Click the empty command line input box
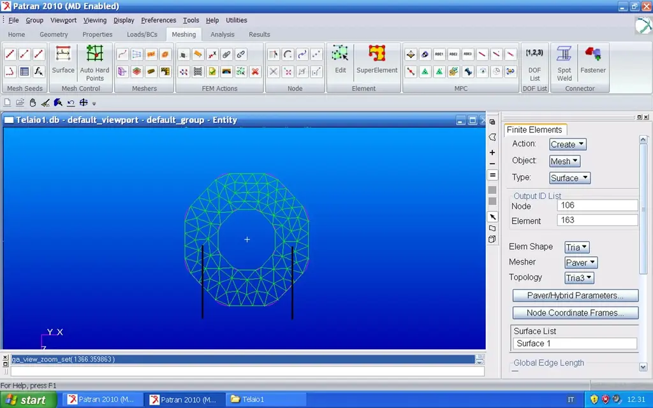This screenshot has width=653, height=408. (x=247, y=371)
